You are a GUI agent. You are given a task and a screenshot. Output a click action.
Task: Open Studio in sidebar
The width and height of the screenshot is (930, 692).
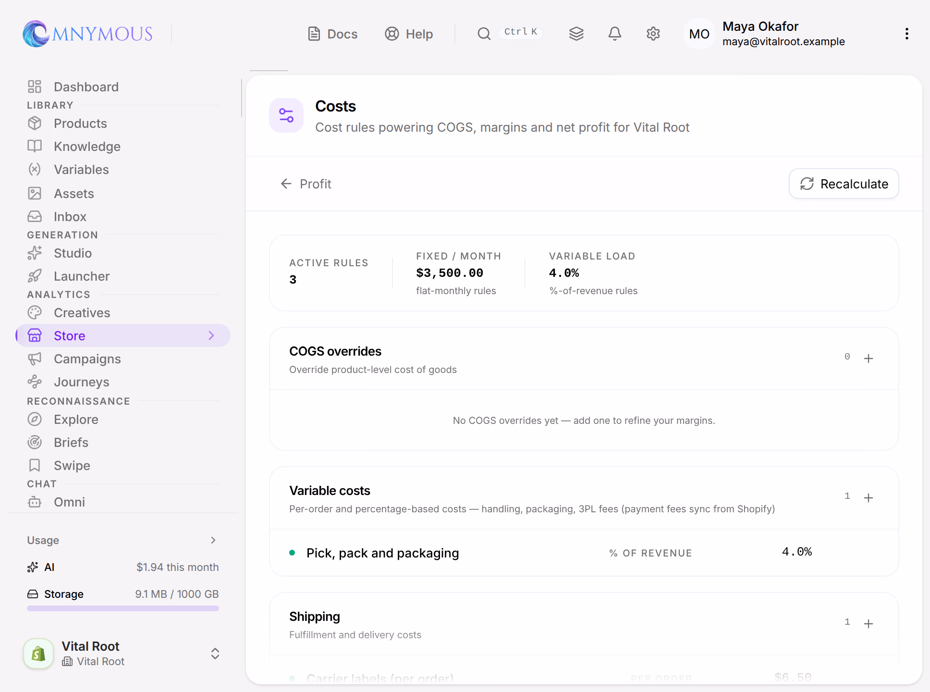123,253
